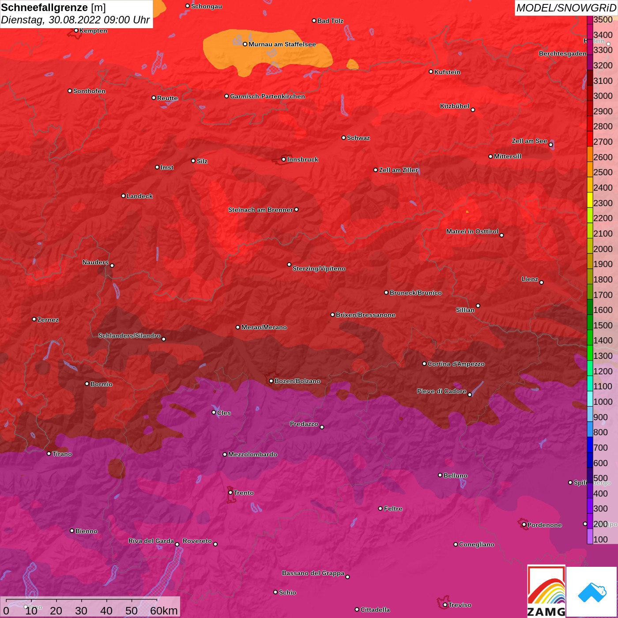This screenshot has width=618, height=618.
Task: Click the Berchtesgaden label
Action: pos(563,53)
